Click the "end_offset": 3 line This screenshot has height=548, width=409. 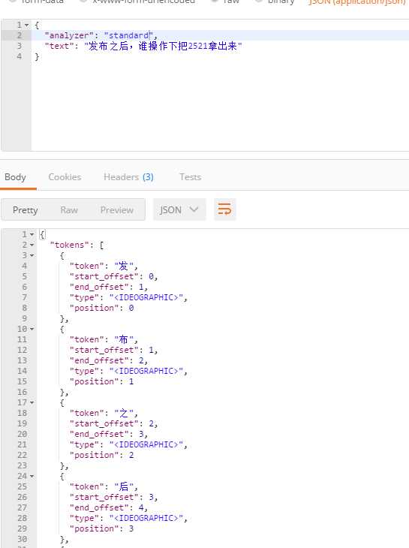(x=109, y=434)
